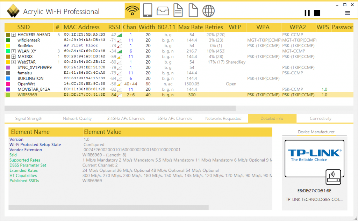The height and width of the screenshot is (221, 358).
Task: Sort by WPA2 column header
Action: (x=298, y=27)
